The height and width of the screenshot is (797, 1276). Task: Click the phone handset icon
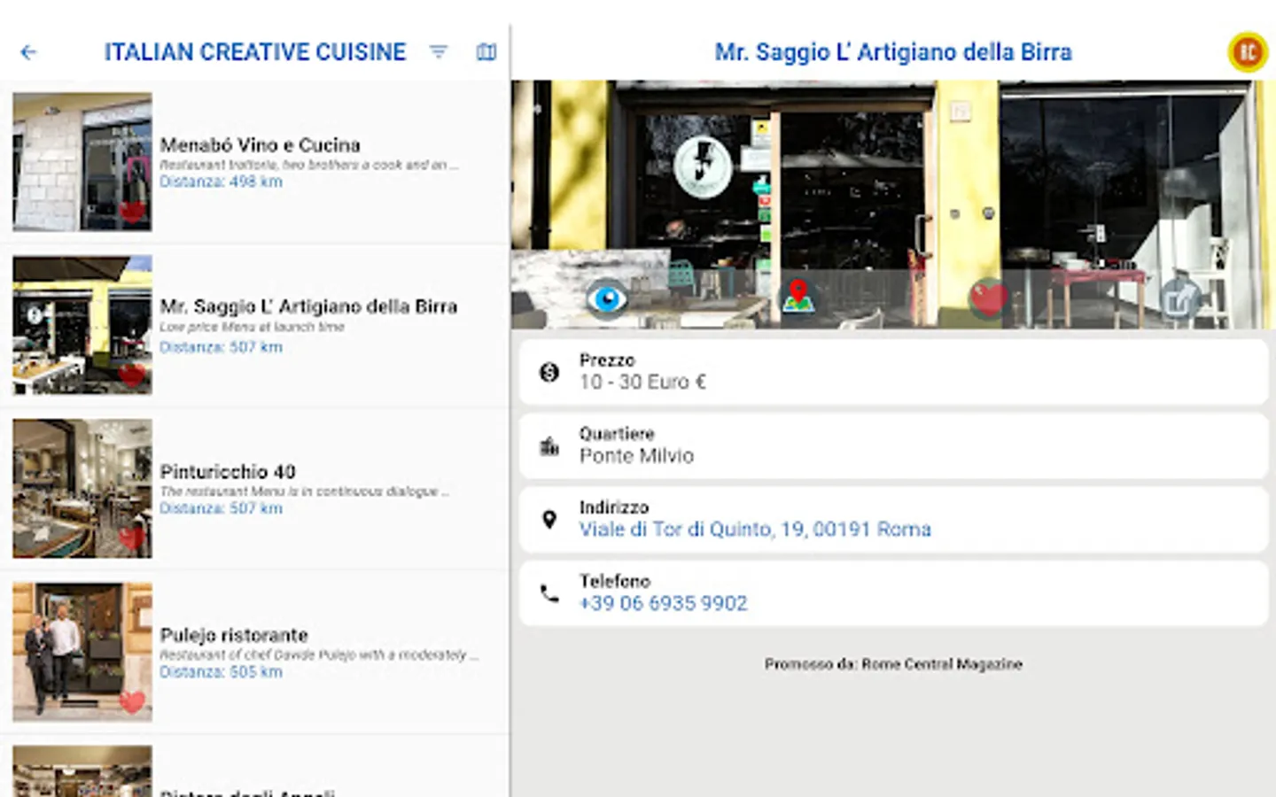(549, 593)
